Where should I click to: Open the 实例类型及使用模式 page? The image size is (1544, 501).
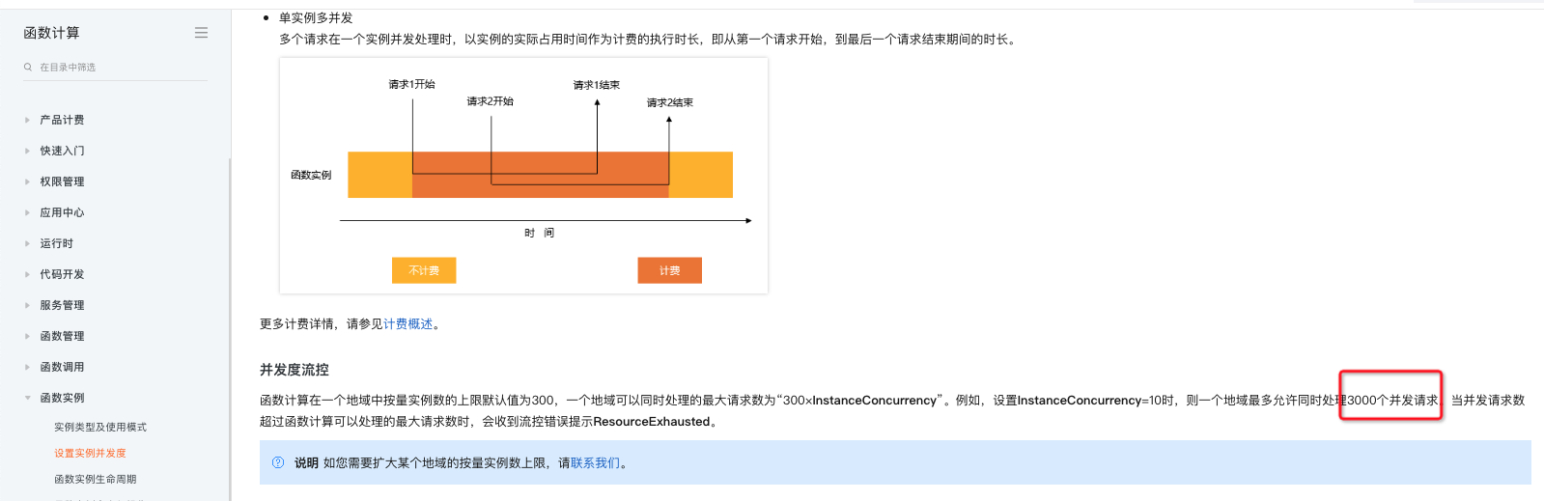coord(100,427)
